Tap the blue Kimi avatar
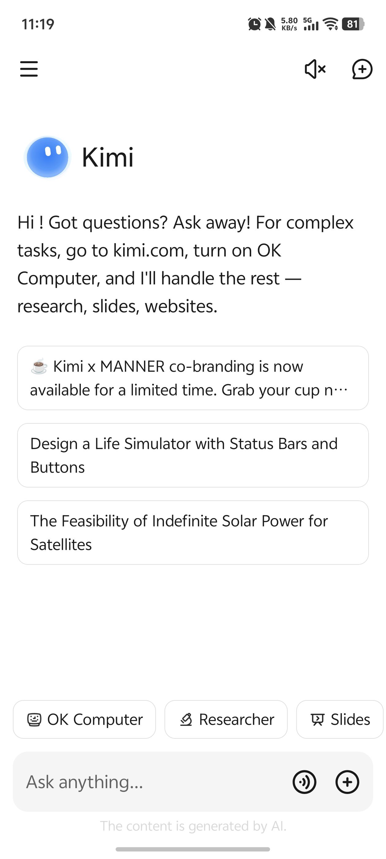Screen dimensions: 386x859 point(47,157)
